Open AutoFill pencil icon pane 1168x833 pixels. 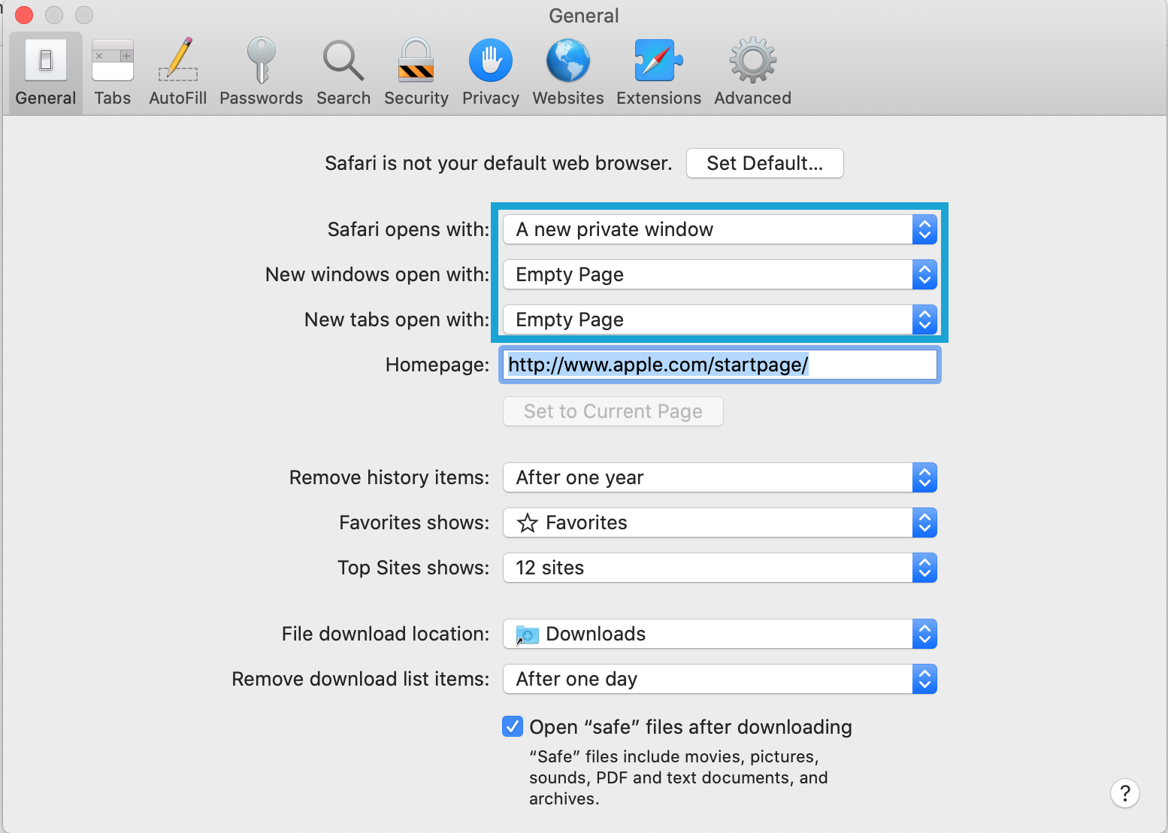pyautogui.click(x=178, y=73)
